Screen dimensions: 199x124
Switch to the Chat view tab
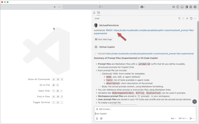point(99,13)
